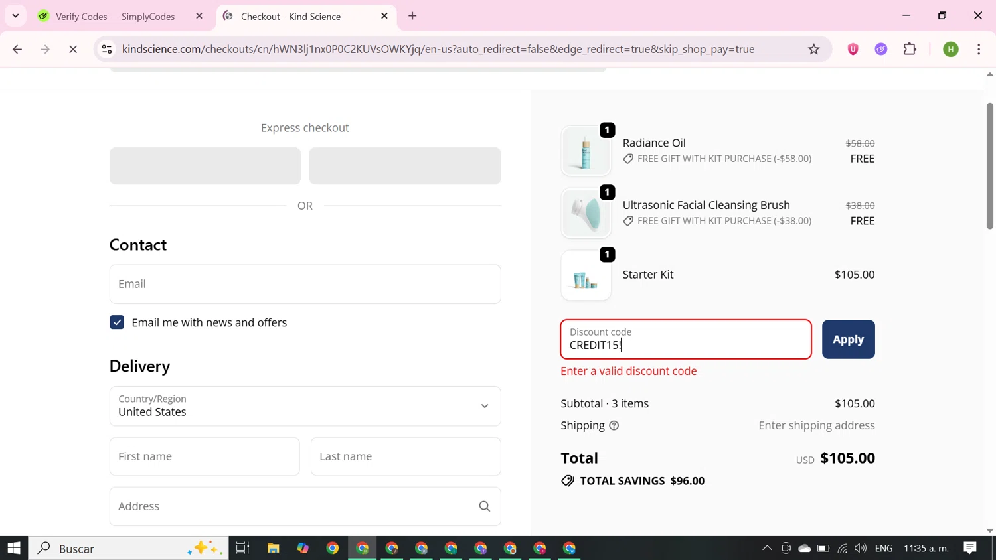Click the OneDrive cloud tray icon
Image resolution: width=996 pixels, height=560 pixels.
(x=805, y=548)
